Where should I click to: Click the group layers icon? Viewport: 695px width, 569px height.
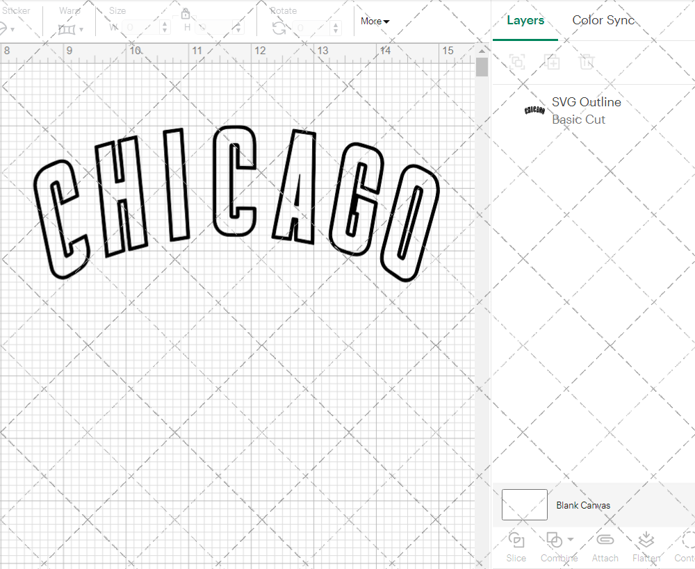(516, 62)
